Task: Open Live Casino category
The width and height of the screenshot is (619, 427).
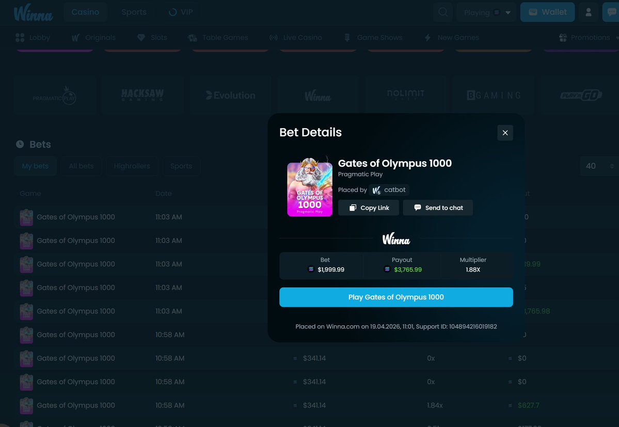Action: click(296, 38)
